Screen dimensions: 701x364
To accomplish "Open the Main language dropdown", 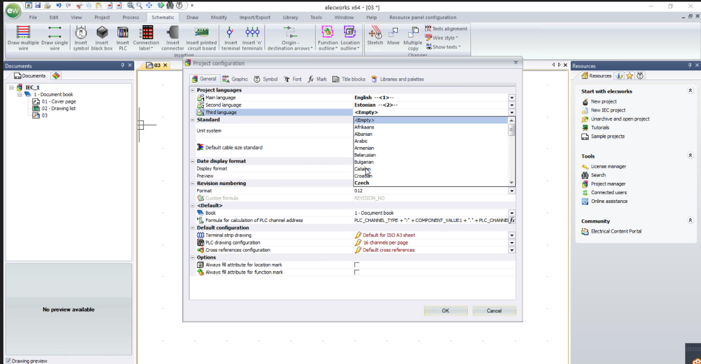I will point(512,97).
